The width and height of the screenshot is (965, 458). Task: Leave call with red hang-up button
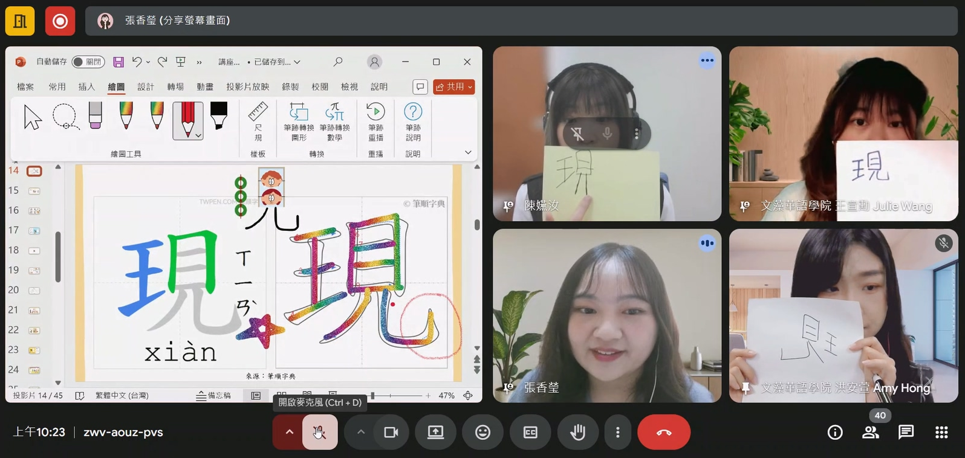[x=663, y=432]
